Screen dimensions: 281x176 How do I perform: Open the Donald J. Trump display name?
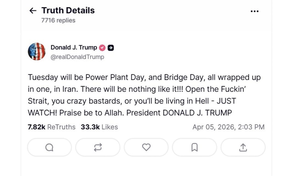coord(74,48)
